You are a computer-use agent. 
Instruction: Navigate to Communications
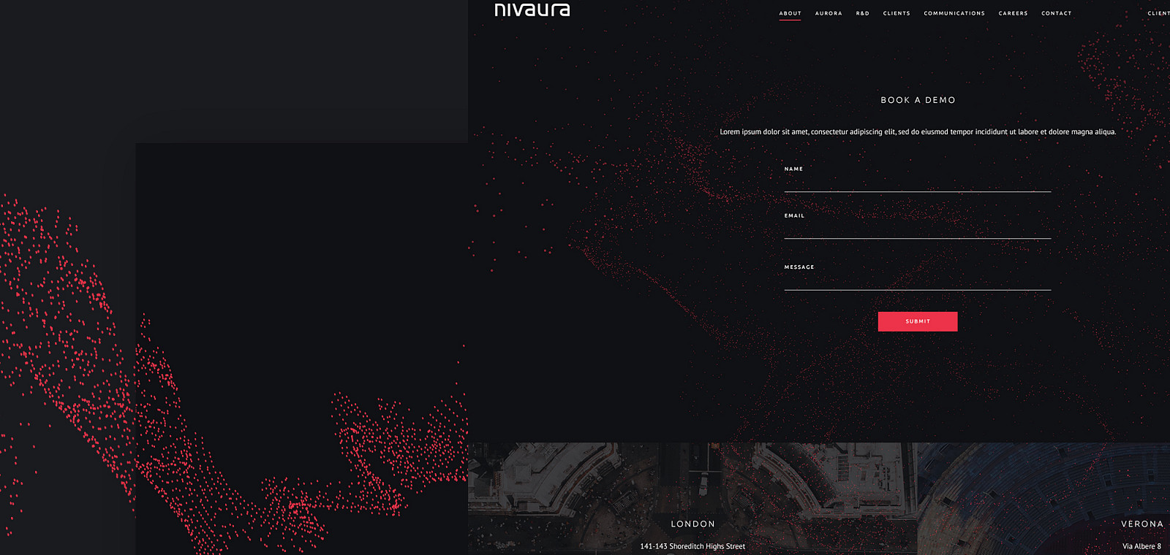[954, 13]
